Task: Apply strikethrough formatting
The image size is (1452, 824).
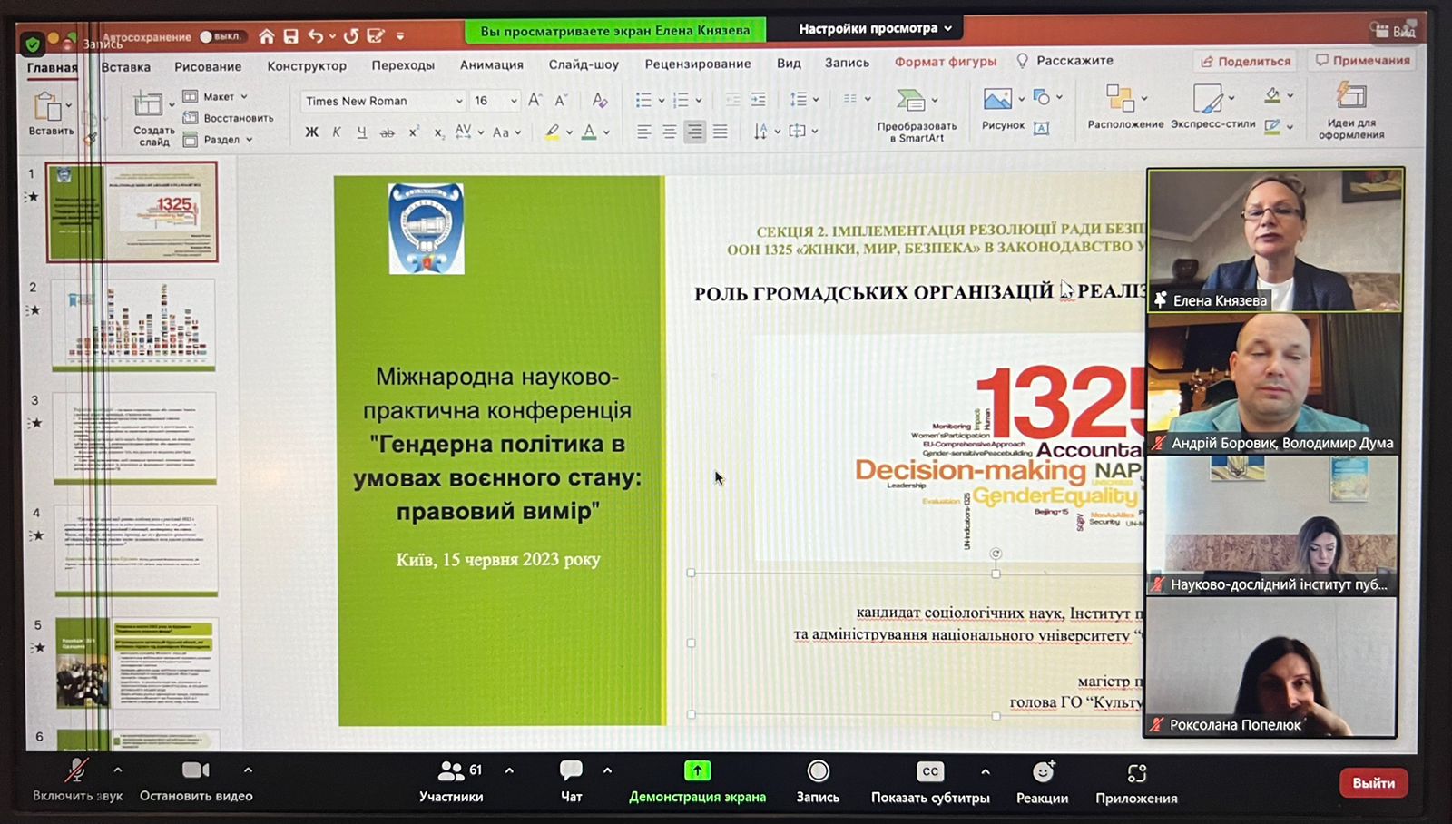Action: pos(388,132)
